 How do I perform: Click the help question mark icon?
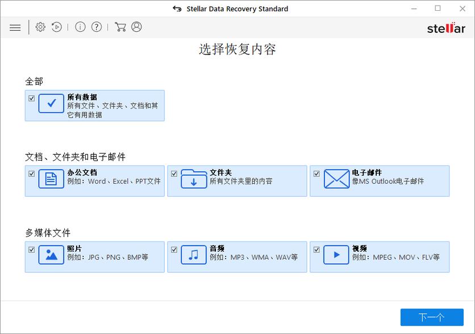96,27
